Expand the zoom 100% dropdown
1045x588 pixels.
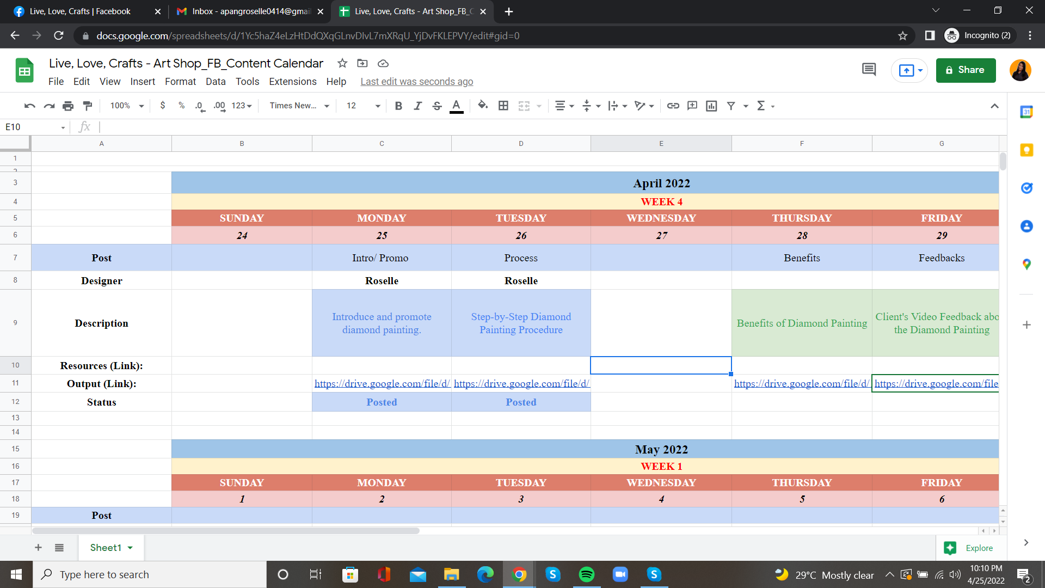[127, 106]
